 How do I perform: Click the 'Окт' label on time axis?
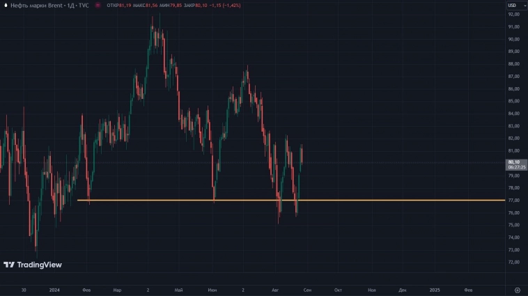pyautogui.click(x=338, y=290)
